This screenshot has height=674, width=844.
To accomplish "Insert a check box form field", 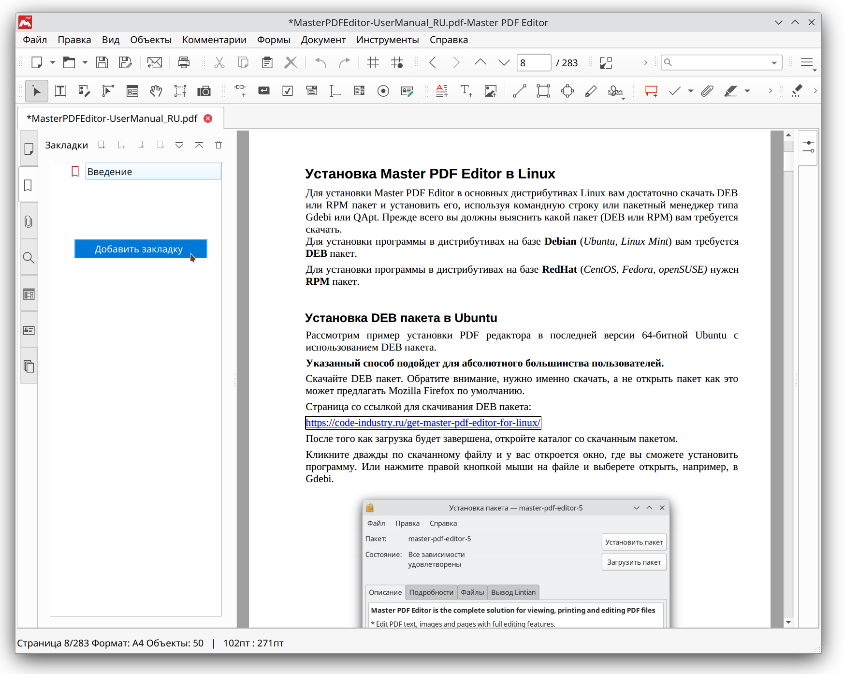I will pos(288,91).
